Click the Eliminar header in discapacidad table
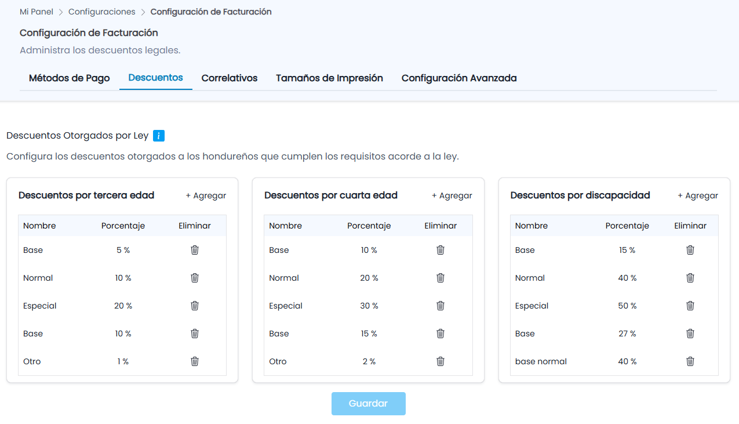The width and height of the screenshot is (739, 424). 690,226
